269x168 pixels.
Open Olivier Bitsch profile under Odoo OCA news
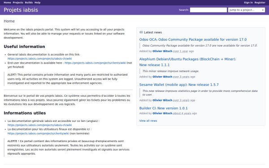162,51
